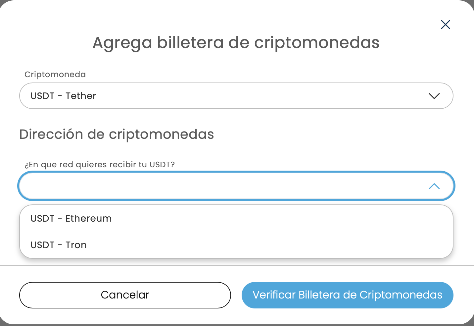The image size is (474, 326).
Task: Click the 'Agrega billetera de criptomonedas' title
Action: pyautogui.click(x=236, y=43)
